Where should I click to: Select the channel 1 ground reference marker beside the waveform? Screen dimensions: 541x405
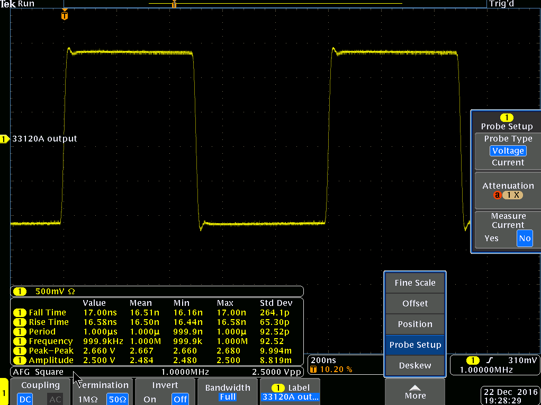4,139
